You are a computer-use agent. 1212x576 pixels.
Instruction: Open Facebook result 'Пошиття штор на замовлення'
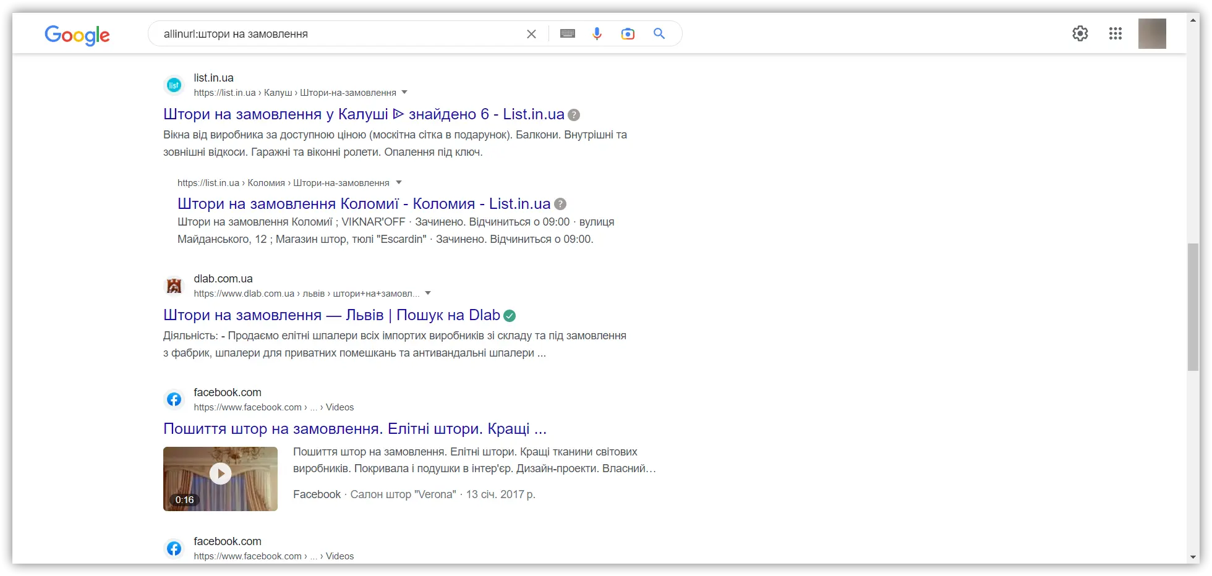(355, 429)
